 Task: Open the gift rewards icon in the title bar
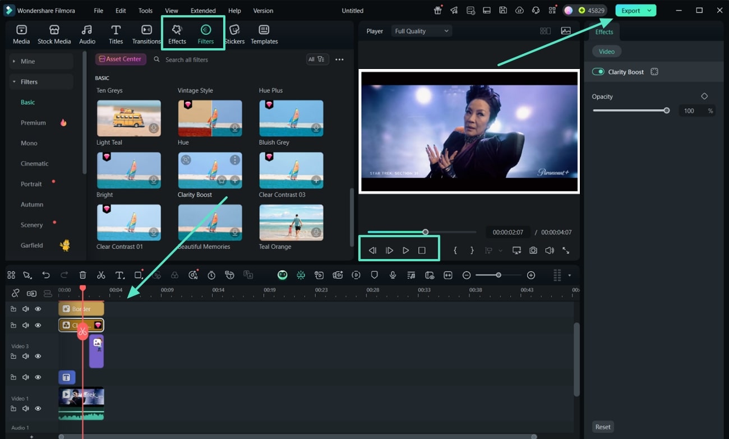click(438, 11)
